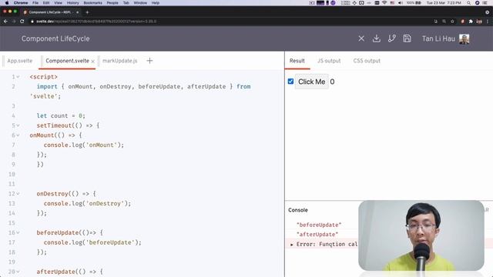The image size is (493, 277).
Task: Click the volume icon in menu bar
Action: tap(401, 3)
